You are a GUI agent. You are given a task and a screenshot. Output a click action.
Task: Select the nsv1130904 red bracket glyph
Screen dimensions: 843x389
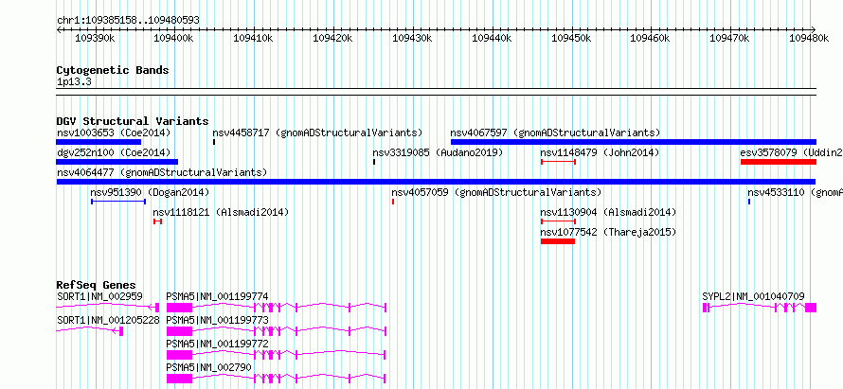tap(558, 221)
